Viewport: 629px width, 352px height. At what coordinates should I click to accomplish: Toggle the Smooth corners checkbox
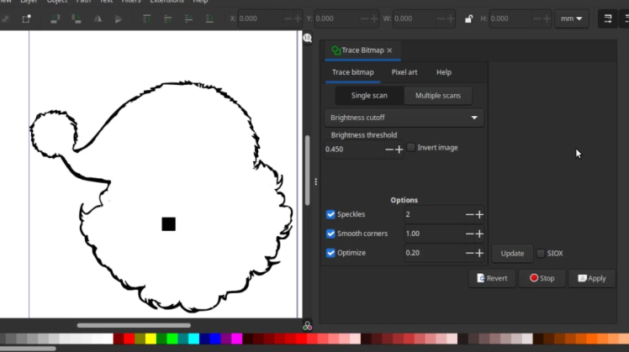pos(330,234)
